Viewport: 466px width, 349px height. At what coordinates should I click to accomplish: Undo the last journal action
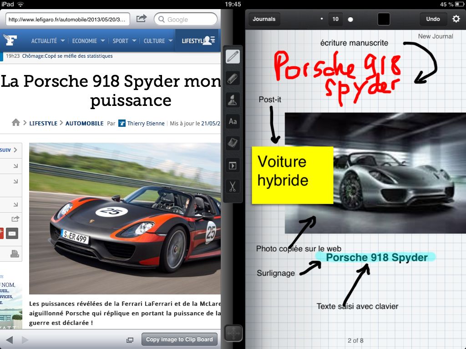coord(433,19)
